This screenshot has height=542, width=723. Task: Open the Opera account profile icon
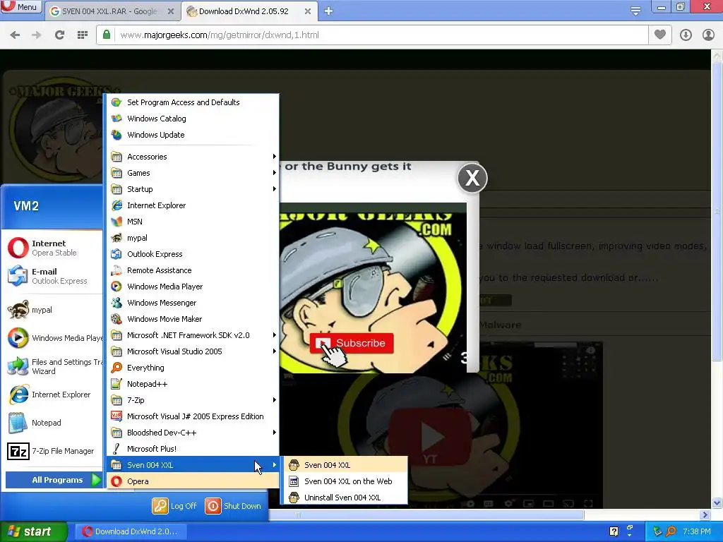pyautogui.click(x=708, y=35)
